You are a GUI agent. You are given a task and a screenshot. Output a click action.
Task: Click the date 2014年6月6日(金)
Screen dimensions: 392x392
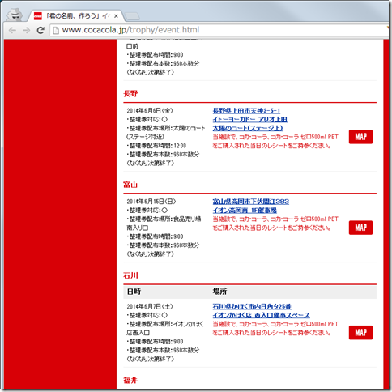coord(150,111)
